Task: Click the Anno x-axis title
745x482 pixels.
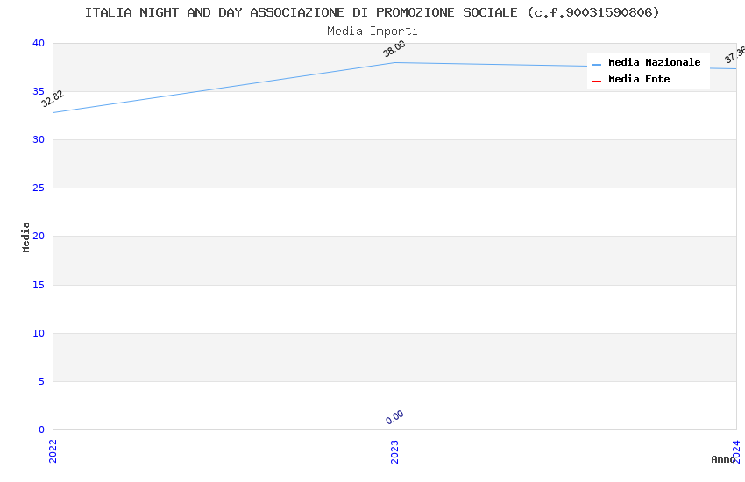Action: coord(723,459)
